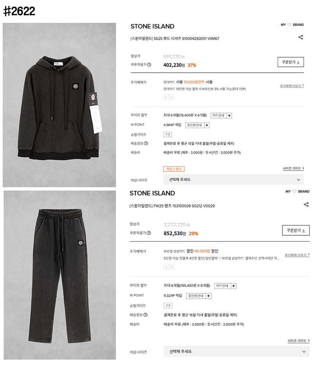
Task: Open hoodie color/size selection dropdown
Action: click(234, 180)
